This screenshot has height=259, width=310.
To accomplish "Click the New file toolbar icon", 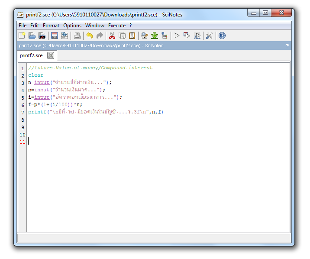I will pyautogui.click(x=22, y=36).
